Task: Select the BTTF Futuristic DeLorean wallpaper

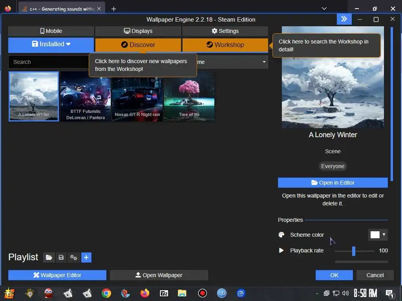Action: [x=85, y=96]
